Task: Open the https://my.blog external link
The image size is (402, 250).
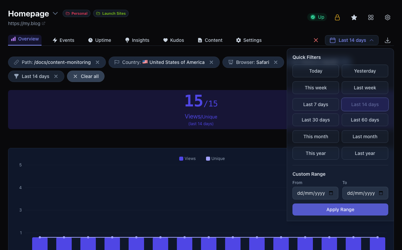Action: click(x=26, y=23)
